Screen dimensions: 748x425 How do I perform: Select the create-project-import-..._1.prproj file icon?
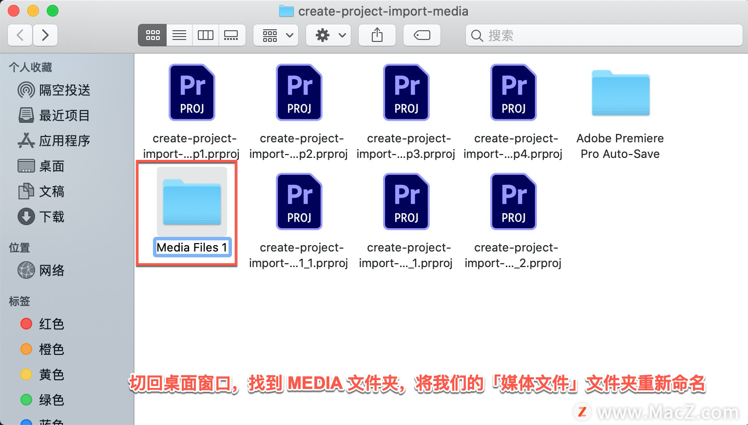[406, 201]
